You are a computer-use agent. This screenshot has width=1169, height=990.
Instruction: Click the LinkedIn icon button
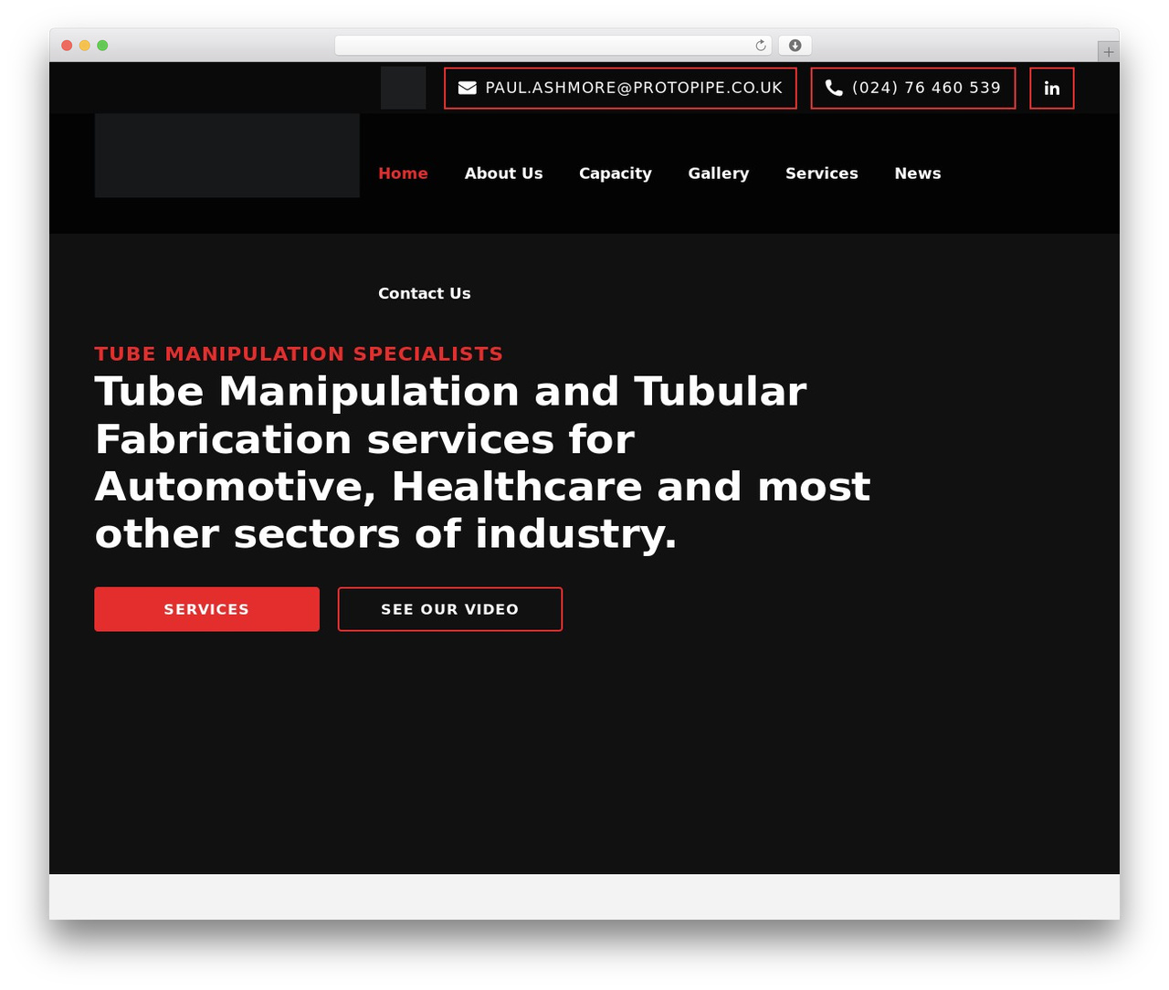pos(1051,88)
